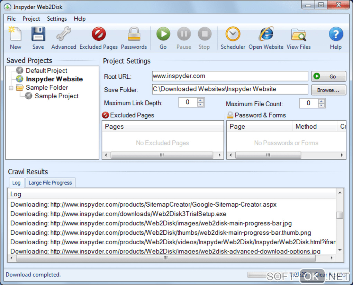Collapse the Sample Folder tree node
Screen dimensions: 353x285
click(11, 88)
